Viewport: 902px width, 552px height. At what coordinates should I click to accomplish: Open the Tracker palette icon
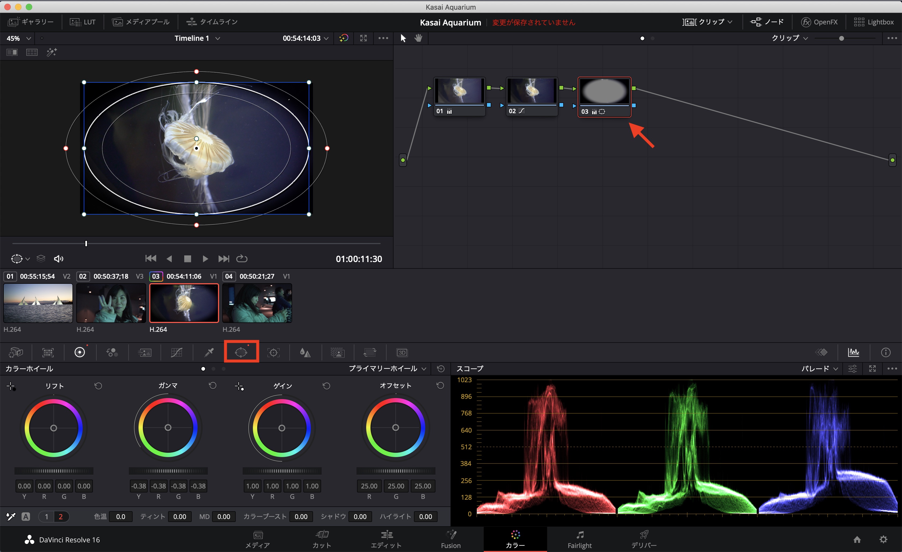coord(274,352)
